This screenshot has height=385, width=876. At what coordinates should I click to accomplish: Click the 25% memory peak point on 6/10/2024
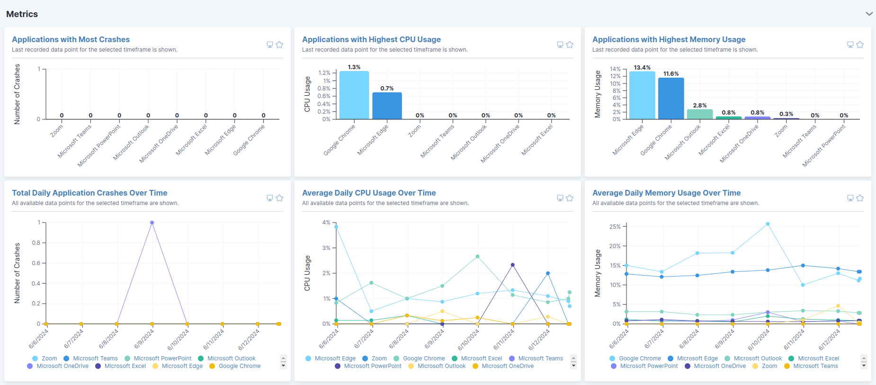[x=768, y=224]
